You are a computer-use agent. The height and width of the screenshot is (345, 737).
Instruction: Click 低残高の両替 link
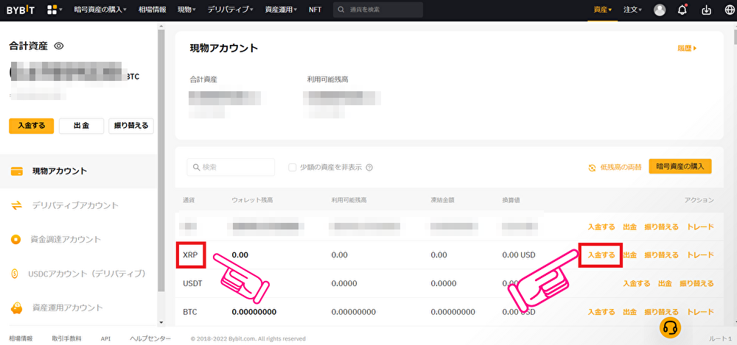point(621,168)
